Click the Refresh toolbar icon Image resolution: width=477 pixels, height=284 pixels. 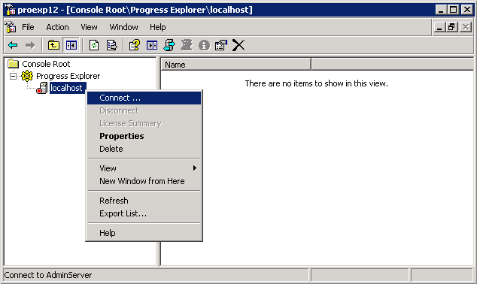click(x=94, y=46)
